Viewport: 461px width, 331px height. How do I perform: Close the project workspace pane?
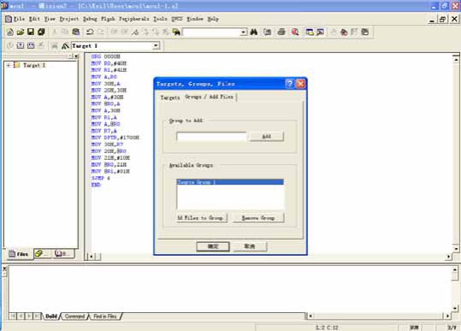click(x=76, y=56)
